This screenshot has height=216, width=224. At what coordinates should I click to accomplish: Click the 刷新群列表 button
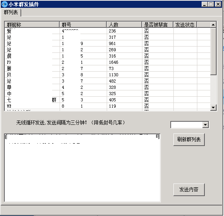(x=189, y=139)
